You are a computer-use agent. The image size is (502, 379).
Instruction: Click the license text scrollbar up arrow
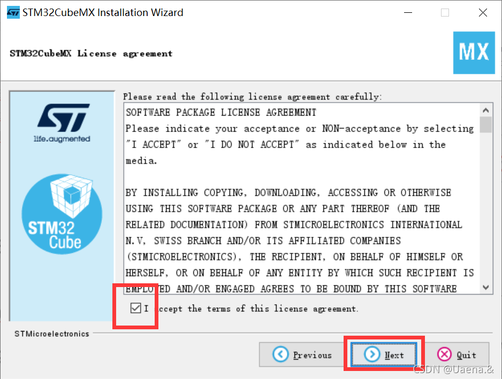[x=485, y=110]
